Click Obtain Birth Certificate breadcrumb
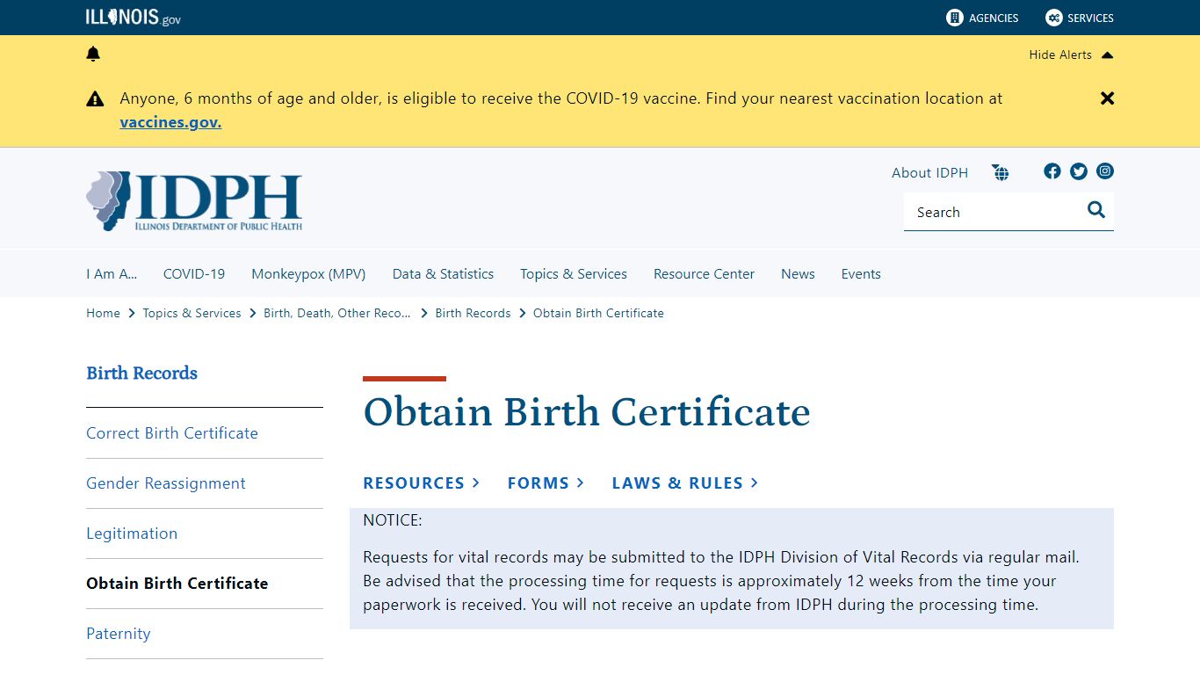 (x=598, y=313)
